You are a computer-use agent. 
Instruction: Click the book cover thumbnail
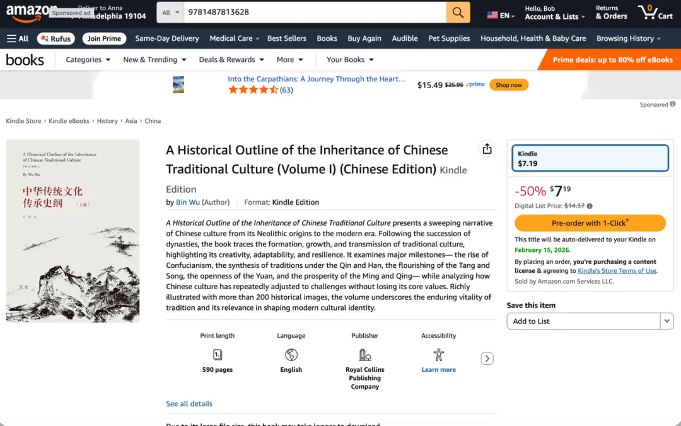[x=73, y=231]
